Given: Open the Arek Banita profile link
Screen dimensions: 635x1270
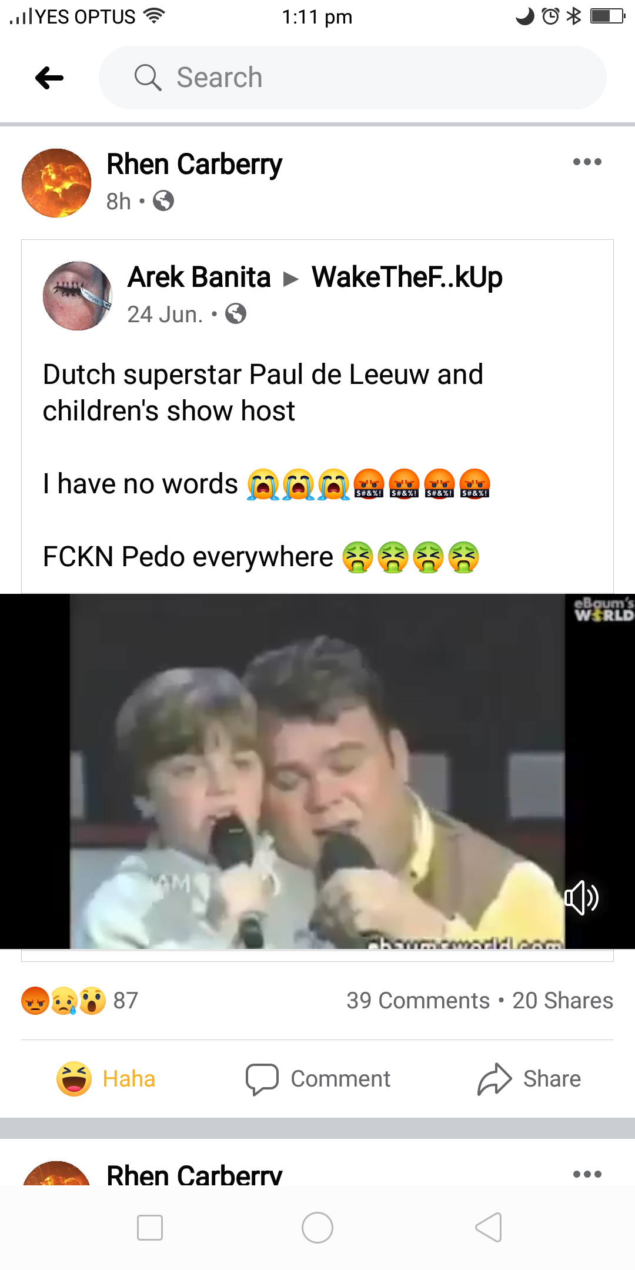Looking at the screenshot, I should click(x=199, y=277).
